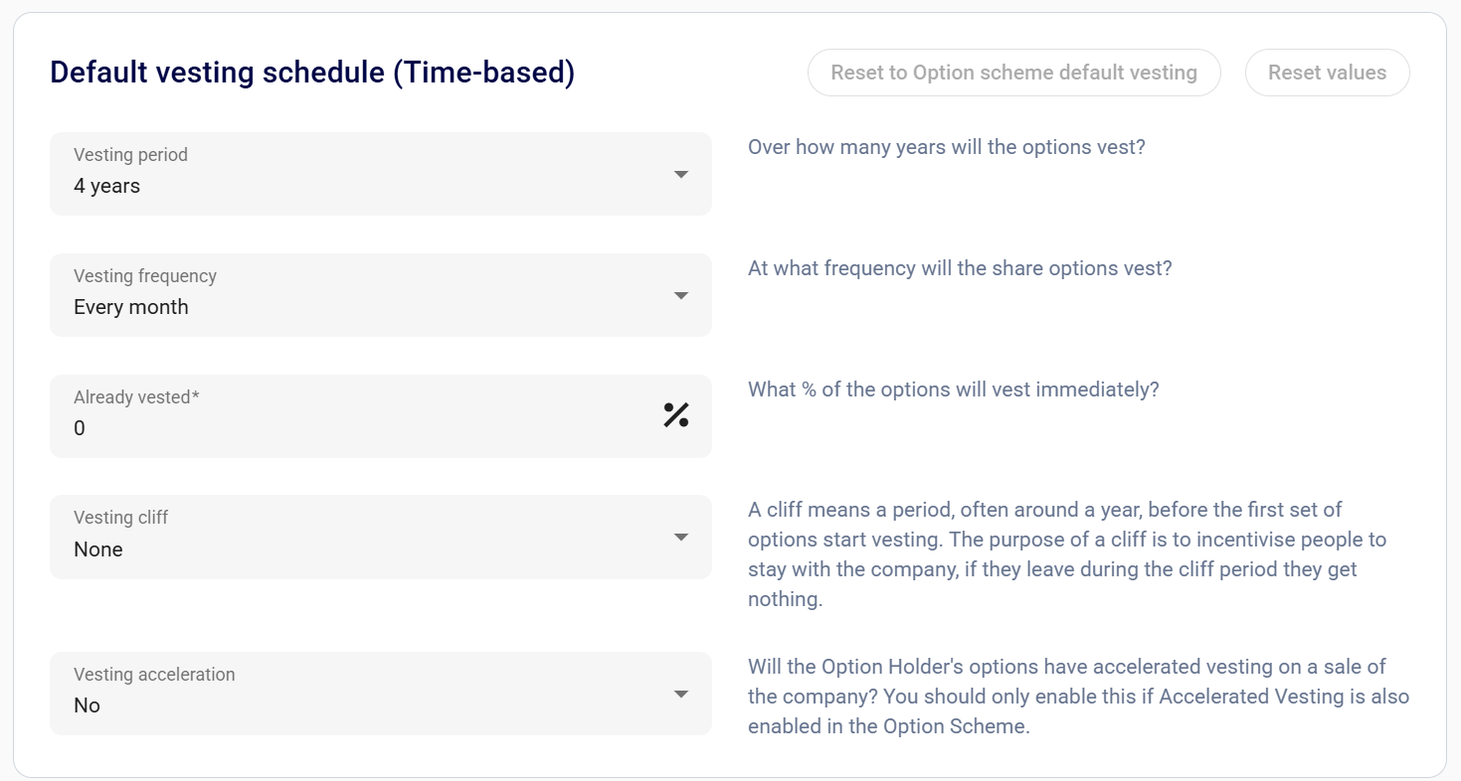Click the 'Already vested*' field label
The width and height of the screenshot is (1461, 781).
pos(136,397)
